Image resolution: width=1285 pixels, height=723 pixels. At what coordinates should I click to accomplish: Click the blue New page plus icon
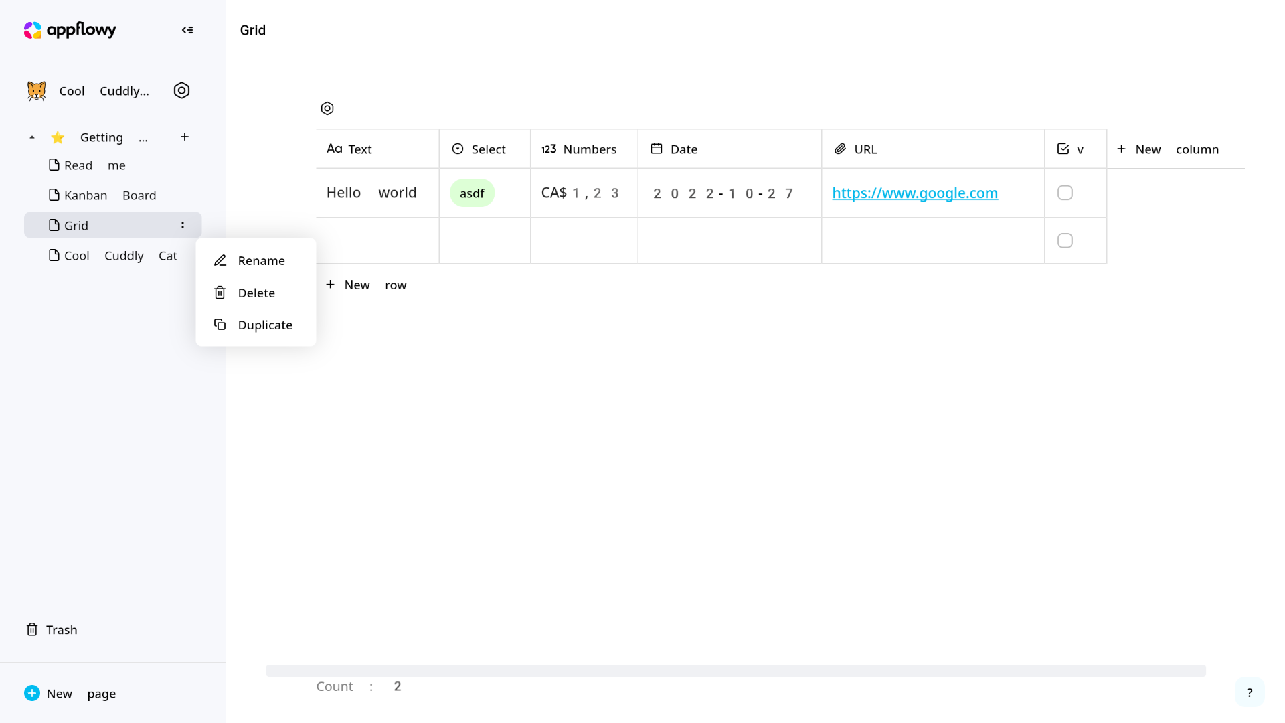(32, 693)
